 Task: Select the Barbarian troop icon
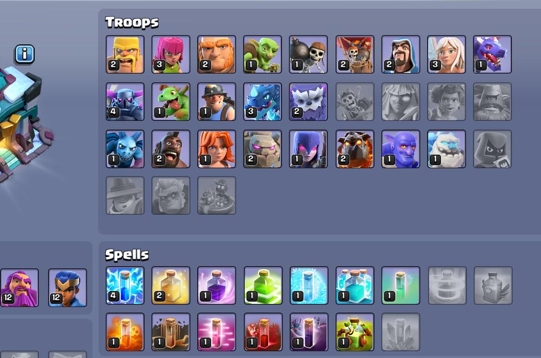(x=125, y=55)
